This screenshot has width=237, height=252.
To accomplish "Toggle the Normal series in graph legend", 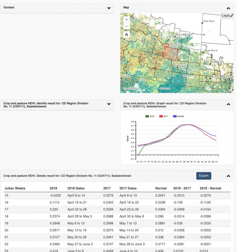I will 178,116.
